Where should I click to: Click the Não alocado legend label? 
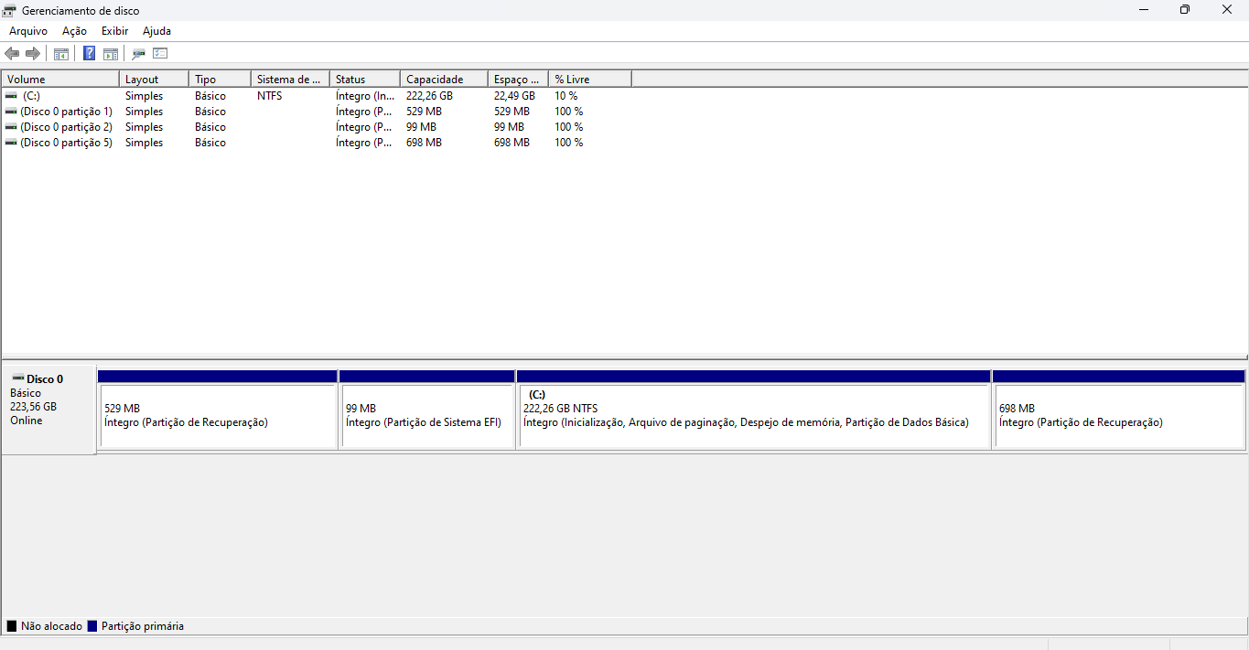pyautogui.click(x=51, y=626)
